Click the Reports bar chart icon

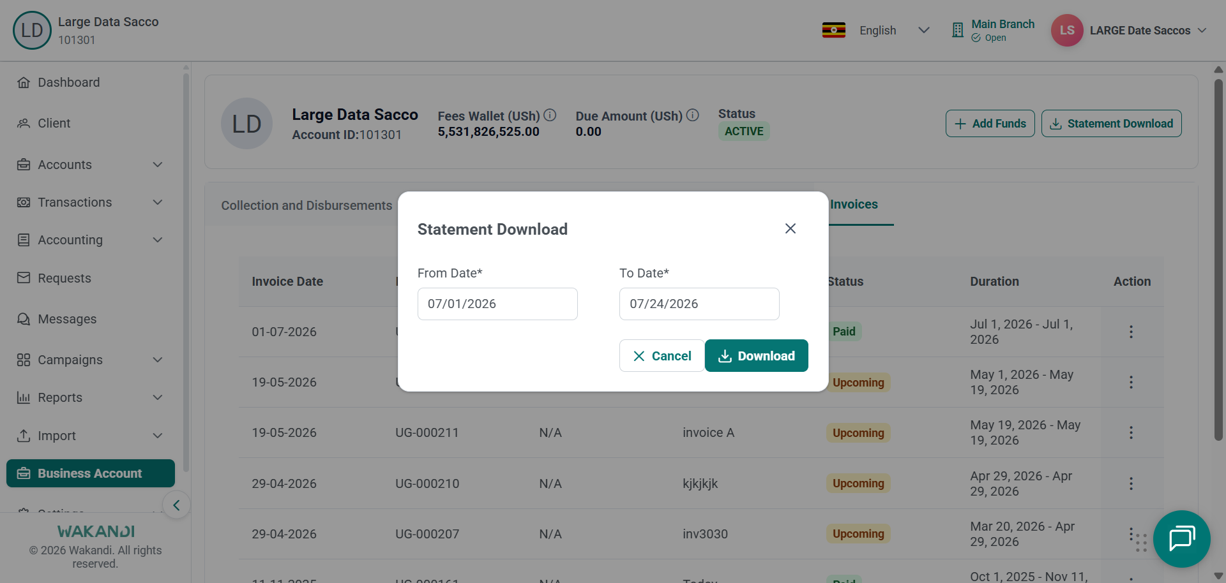(24, 397)
